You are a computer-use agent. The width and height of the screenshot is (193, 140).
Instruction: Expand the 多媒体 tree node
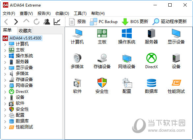(x=5, y=74)
